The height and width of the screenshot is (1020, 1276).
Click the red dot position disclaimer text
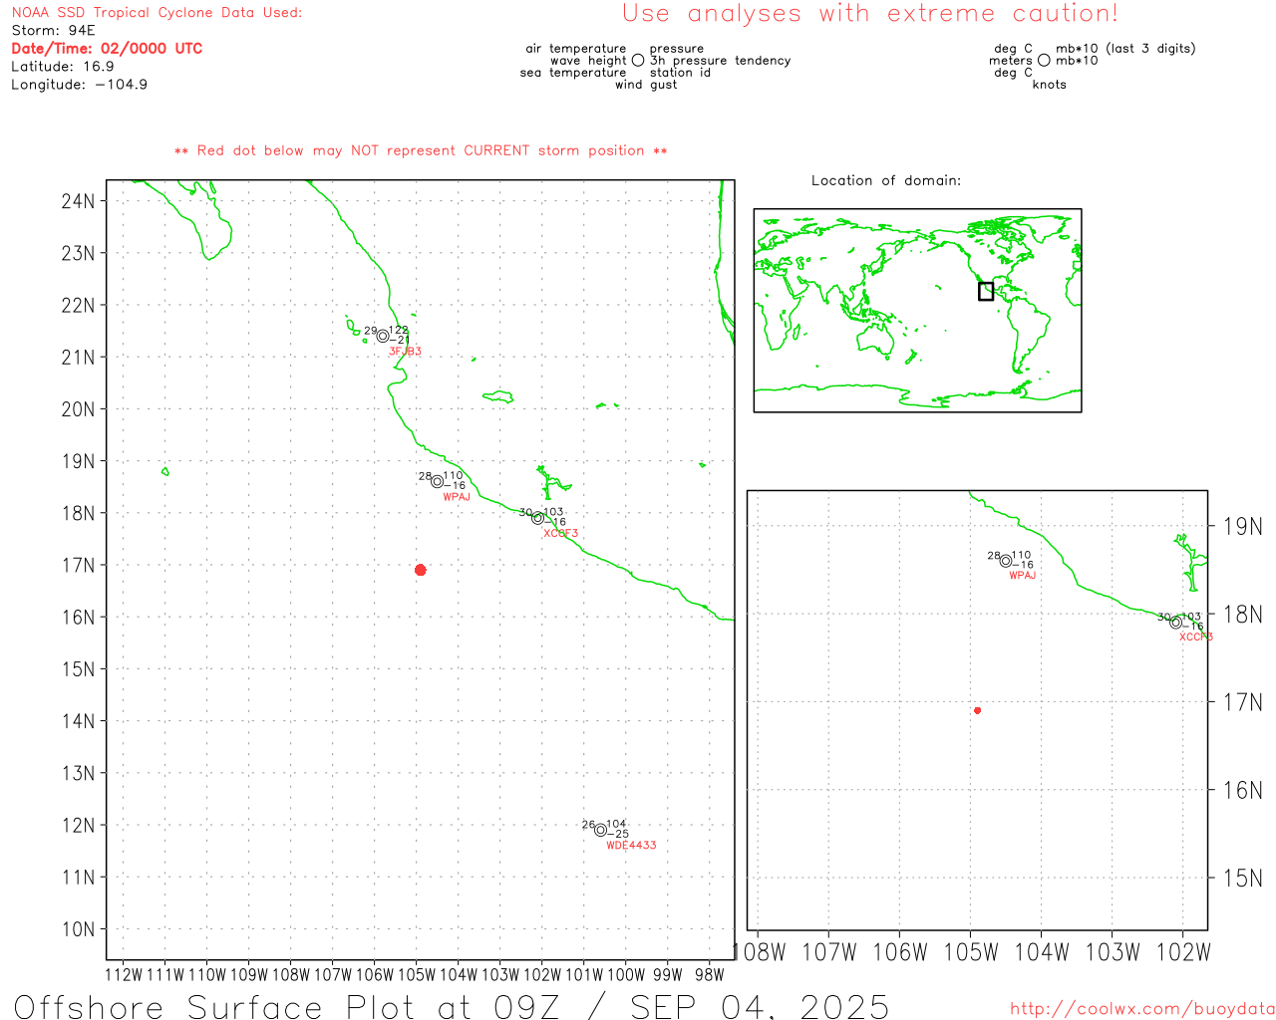click(421, 150)
